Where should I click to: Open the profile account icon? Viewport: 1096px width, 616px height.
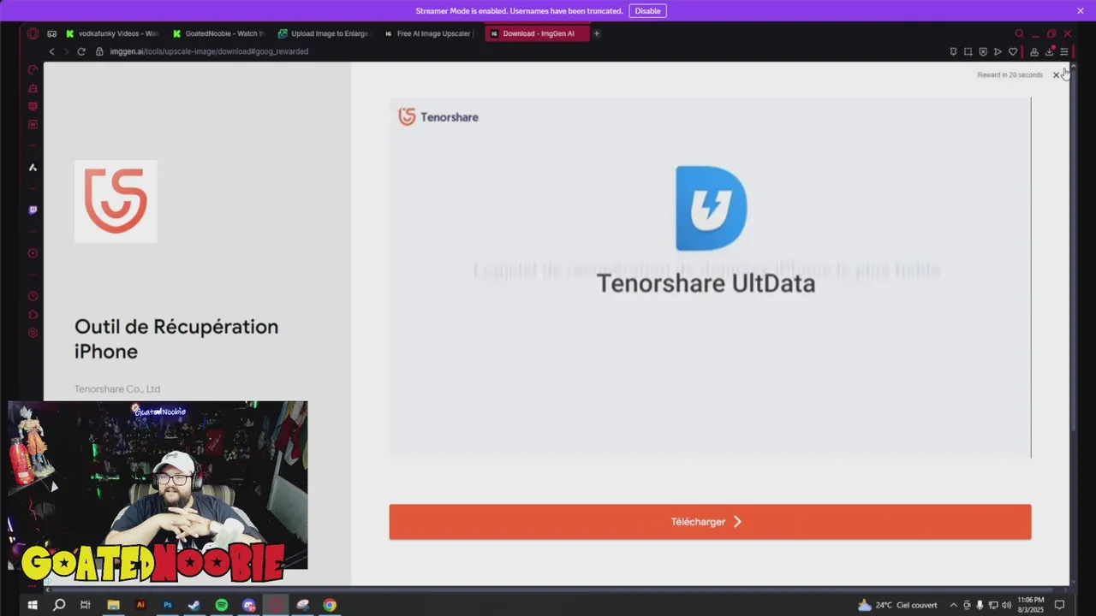click(1034, 51)
